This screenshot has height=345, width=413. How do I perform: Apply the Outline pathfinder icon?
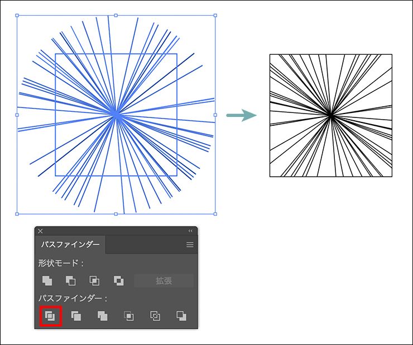[x=155, y=316]
